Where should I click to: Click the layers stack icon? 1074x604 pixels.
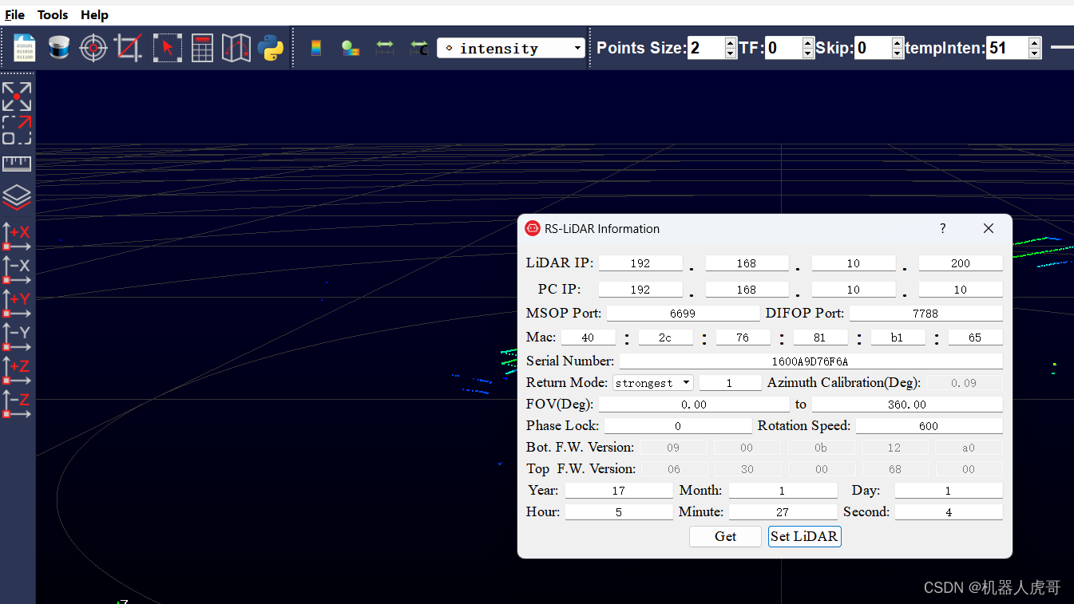(x=17, y=196)
